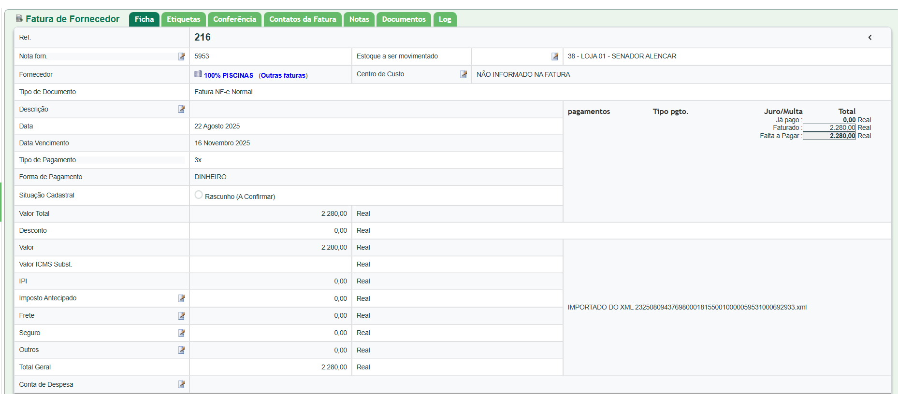The width and height of the screenshot is (898, 394).
Task: Edit Estoque a ser movimentado pencil icon
Action: (x=555, y=56)
